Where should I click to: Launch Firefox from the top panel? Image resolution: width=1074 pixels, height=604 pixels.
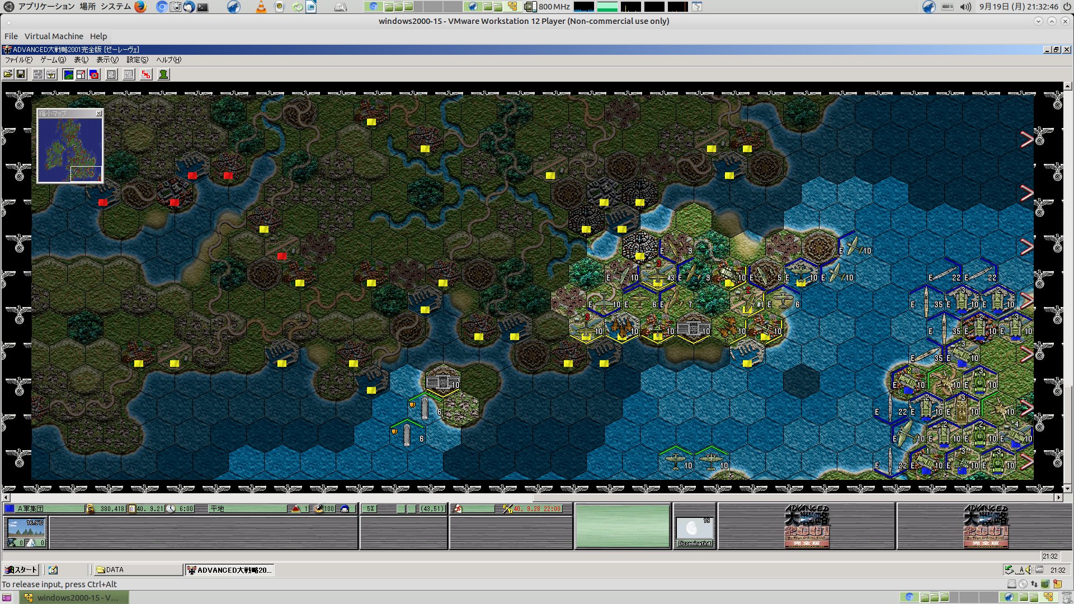click(140, 7)
